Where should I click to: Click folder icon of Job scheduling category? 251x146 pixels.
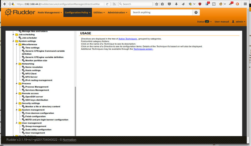click(x=17, y=34)
